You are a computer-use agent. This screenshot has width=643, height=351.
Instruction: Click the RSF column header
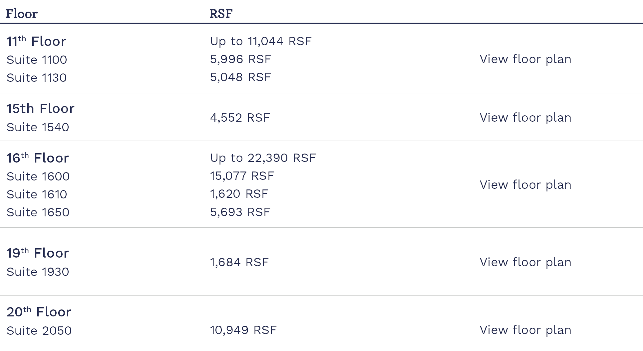point(221,14)
